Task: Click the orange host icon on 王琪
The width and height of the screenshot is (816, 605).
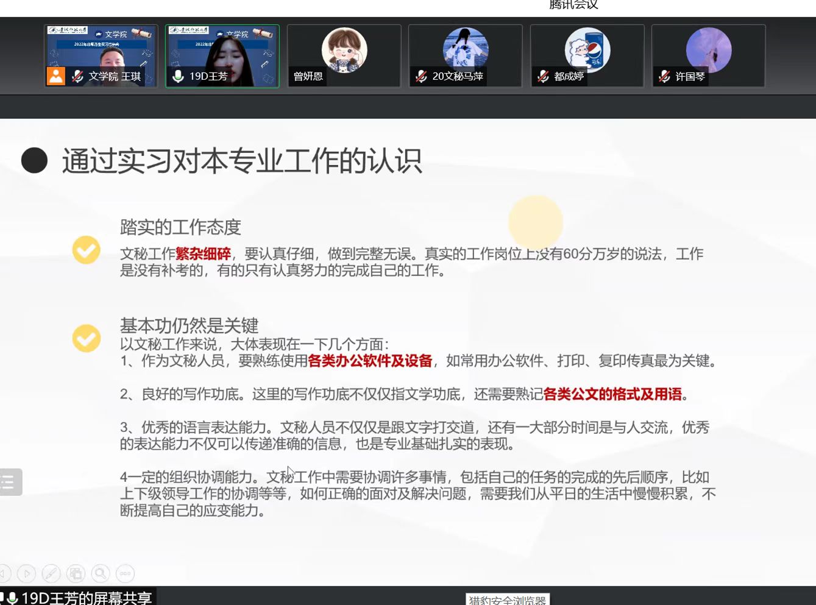Action: pos(56,76)
